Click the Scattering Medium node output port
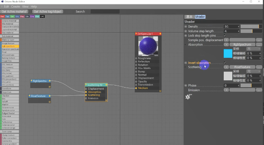The height and width of the screenshot is (145, 264). pyautogui.click(x=106, y=85)
